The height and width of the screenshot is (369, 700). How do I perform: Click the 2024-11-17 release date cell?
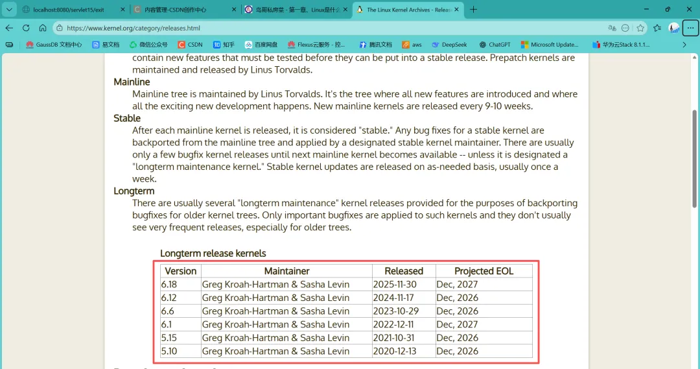coord(404,298)
